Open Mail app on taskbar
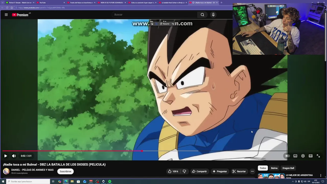327x184 pixels. coord(85,181)
